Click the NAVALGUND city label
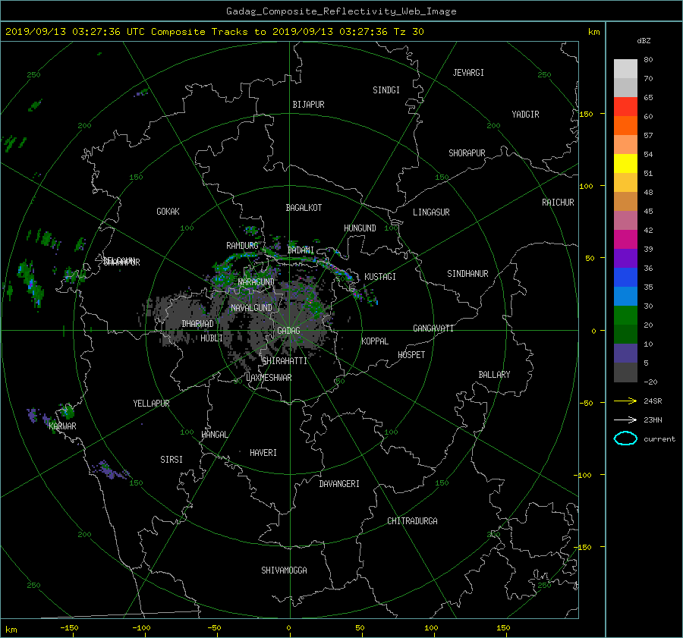The height and width of the screenshot is (638, 683). point(251,308)
